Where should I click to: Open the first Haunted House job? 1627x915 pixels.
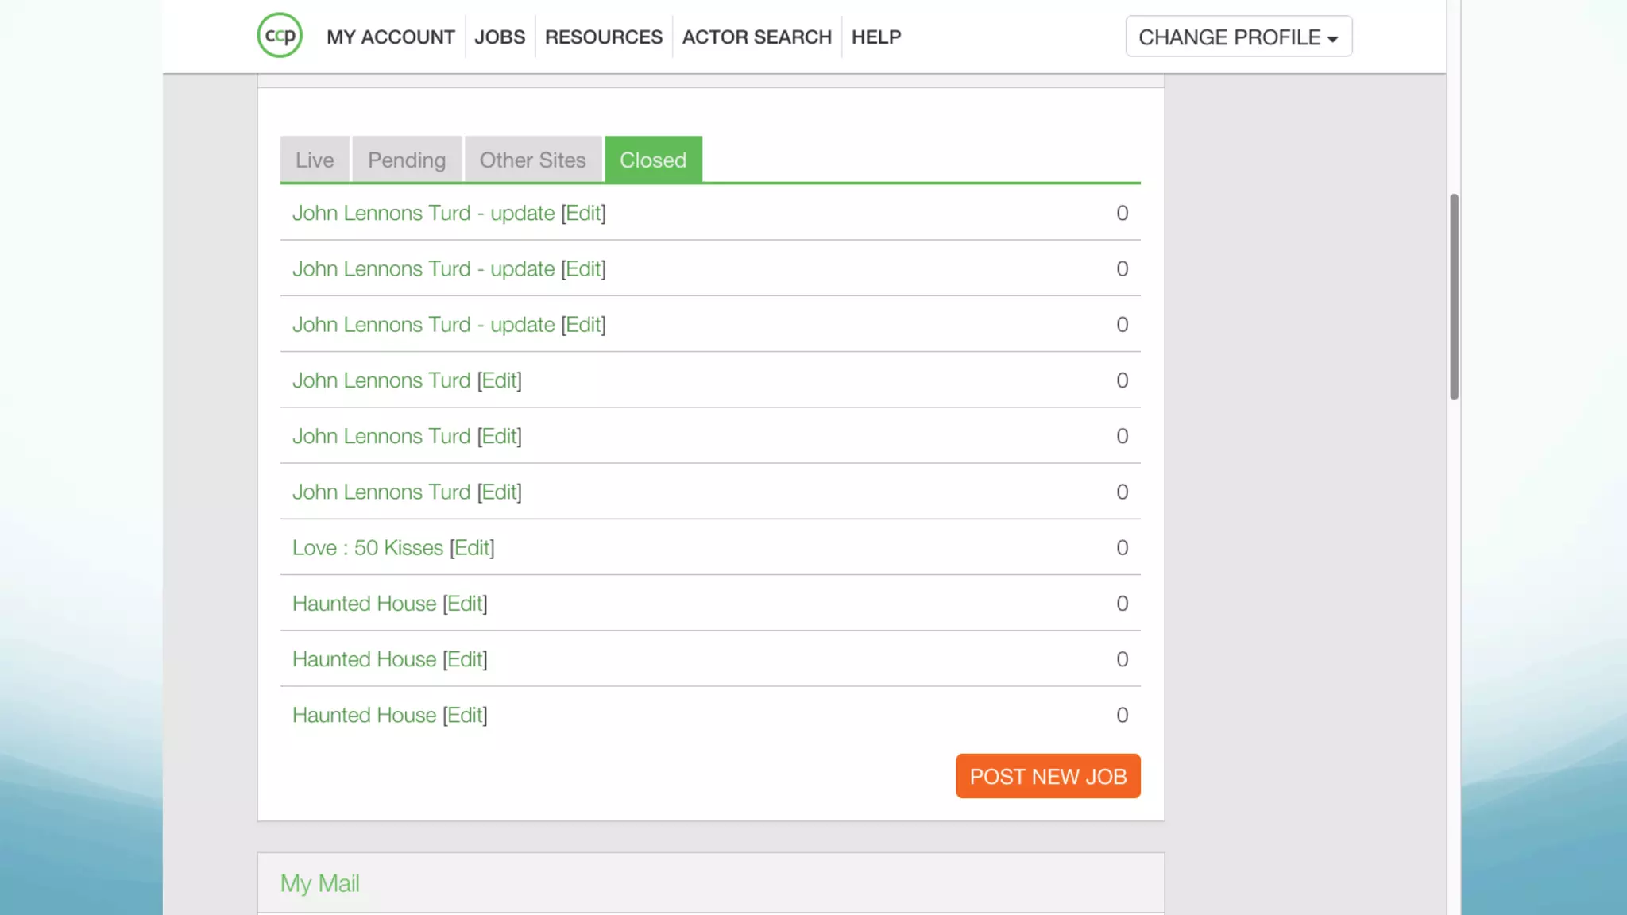pos(364,604)
